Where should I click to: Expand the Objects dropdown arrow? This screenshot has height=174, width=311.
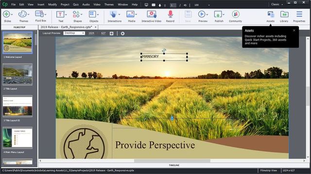(98, 14)
